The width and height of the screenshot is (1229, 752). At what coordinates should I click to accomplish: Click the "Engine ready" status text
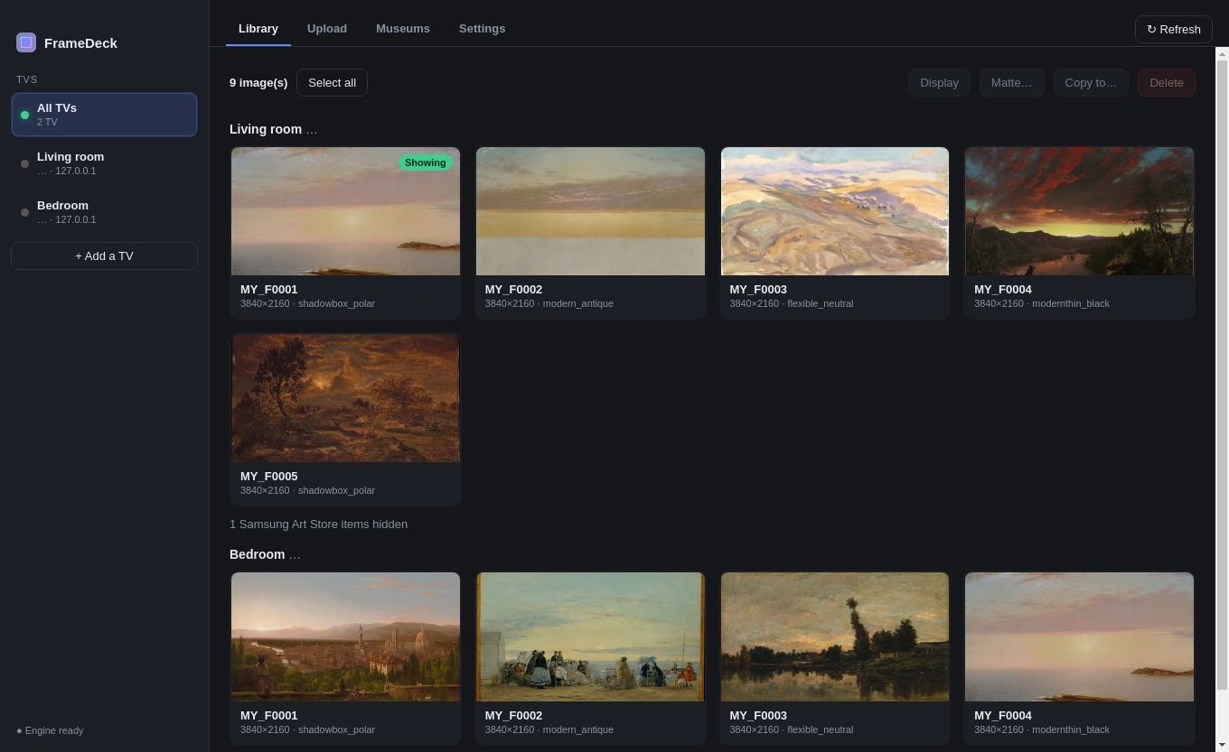click(x=54, y=730)
